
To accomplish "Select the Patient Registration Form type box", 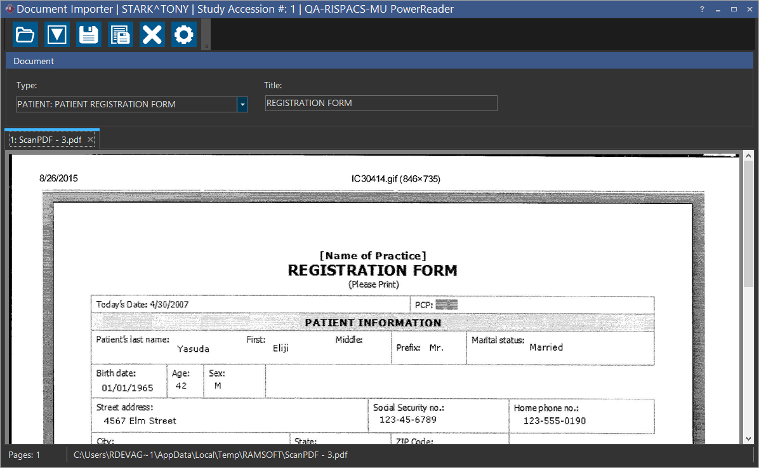I will click(126, 104).
